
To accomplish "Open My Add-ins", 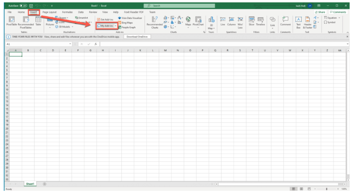I will [105, 26].
